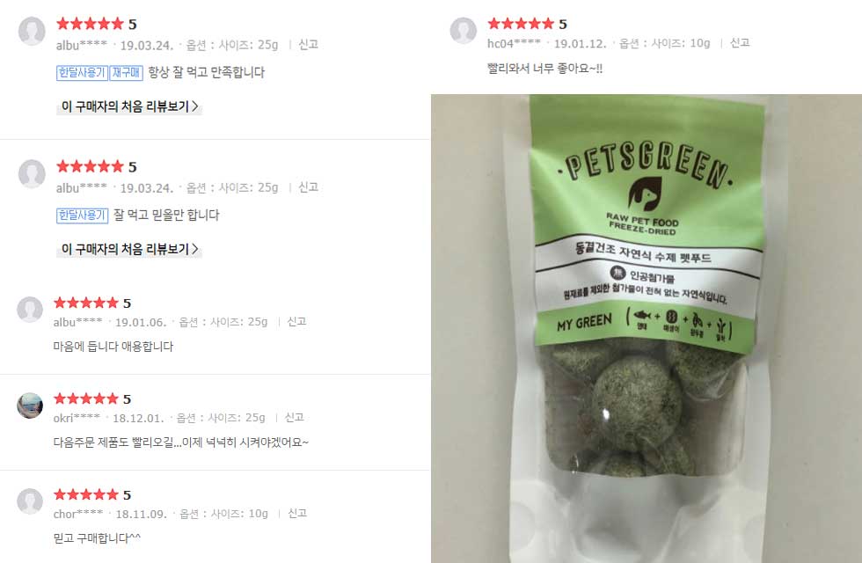862x563 pixels.
Task: Open Petsgreen product review photo
Action: pyautogui.click(x=646, y=328)
